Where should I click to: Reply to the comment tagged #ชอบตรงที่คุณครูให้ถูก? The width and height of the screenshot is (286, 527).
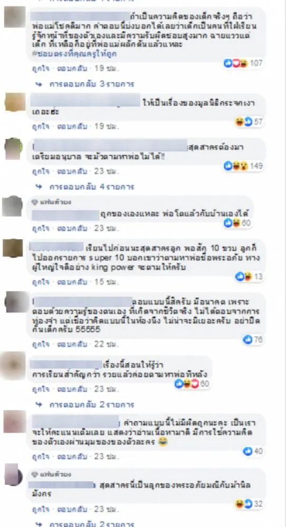(72, 69)
